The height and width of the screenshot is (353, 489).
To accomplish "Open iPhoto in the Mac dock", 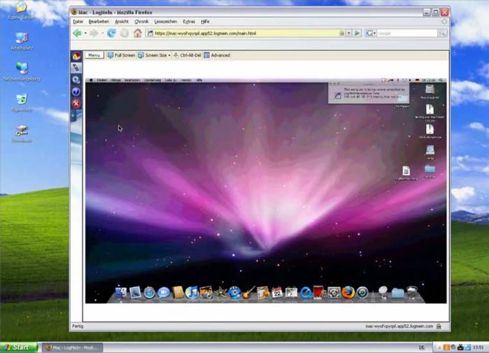I will (206, 293).
